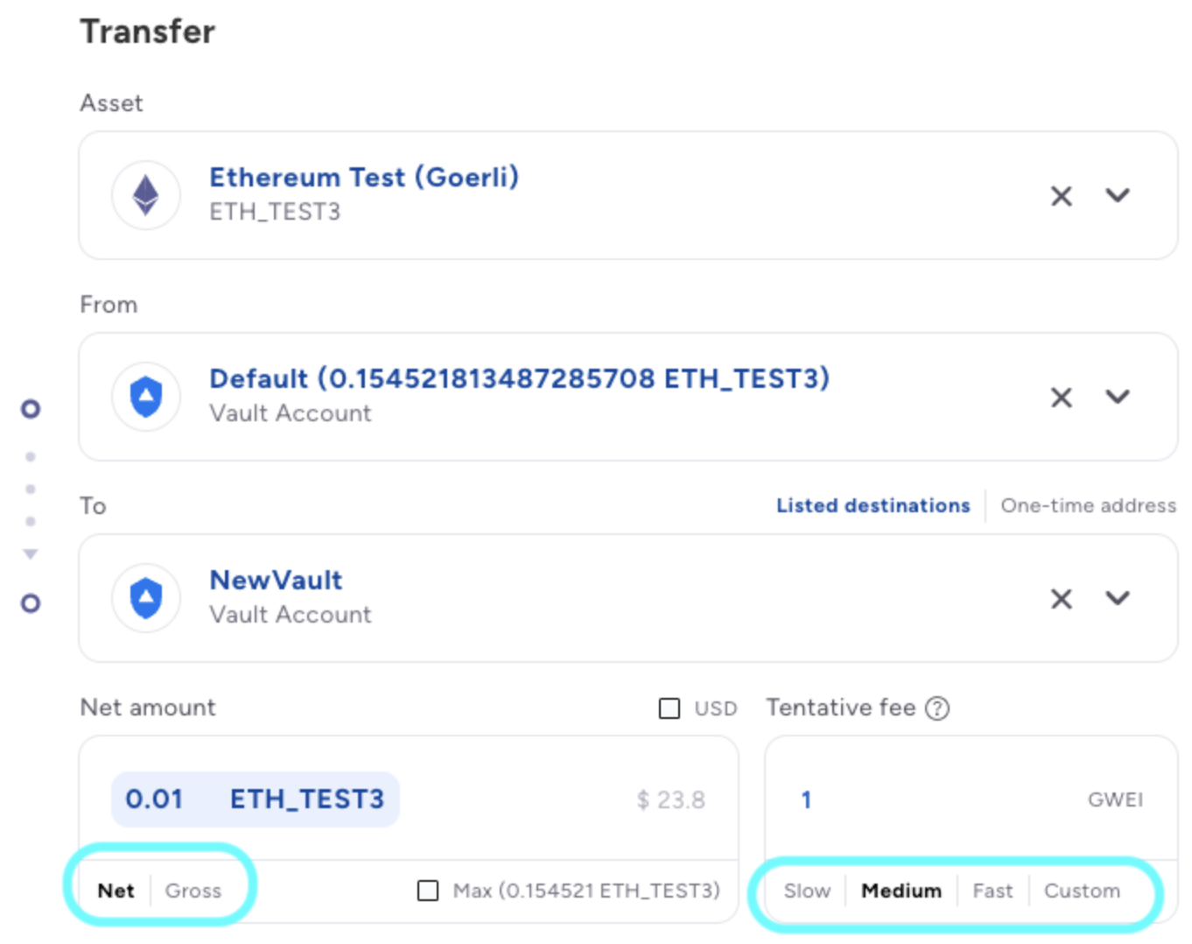Image resolution: width=1192 pixels, height=944 pixels.
Task: Click the Default vault shield icon
Action: pos(146,397)
